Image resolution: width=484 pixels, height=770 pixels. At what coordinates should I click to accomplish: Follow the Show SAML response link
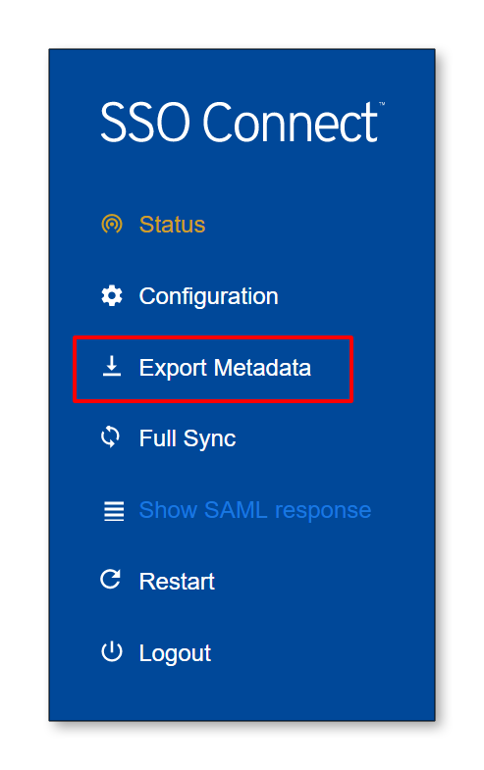pyautogui.click(x=255, y=510)
